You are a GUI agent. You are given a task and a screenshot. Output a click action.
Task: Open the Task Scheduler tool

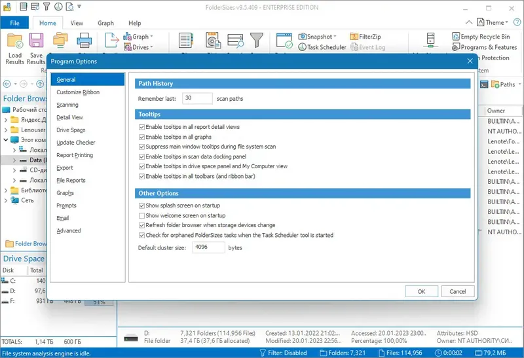[322, 47]
